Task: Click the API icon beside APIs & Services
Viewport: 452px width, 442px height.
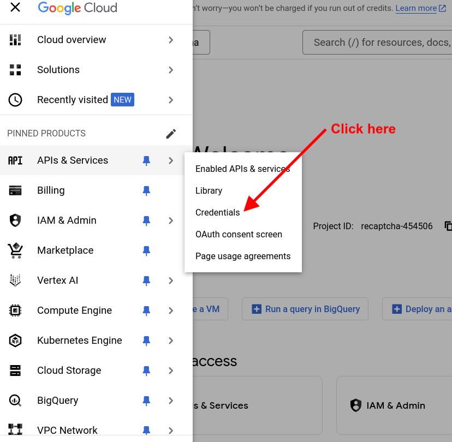Action: (15, 160)
